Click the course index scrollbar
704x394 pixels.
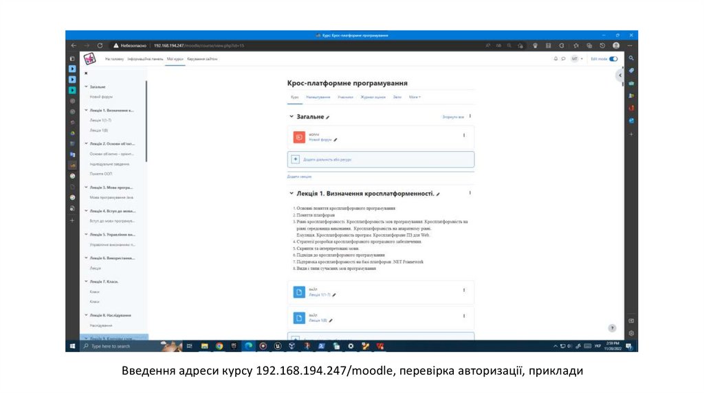pos(146,121)
